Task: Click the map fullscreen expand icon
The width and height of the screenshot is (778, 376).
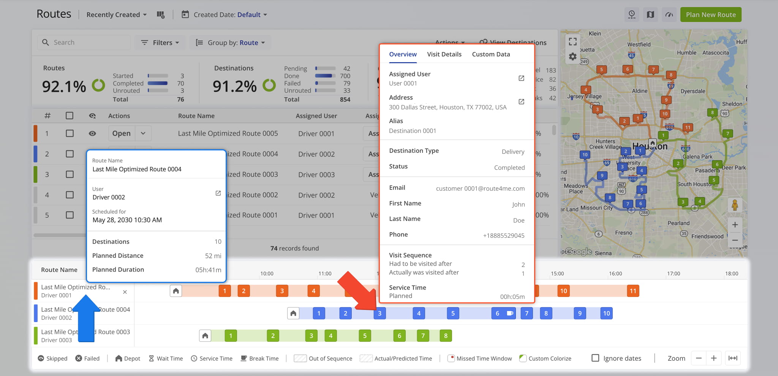Action: [573, 41]
